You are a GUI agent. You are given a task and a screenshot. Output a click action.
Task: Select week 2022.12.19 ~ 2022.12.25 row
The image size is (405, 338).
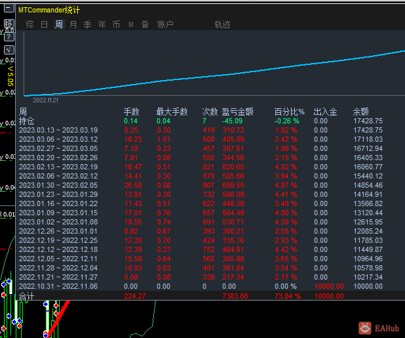click(201, 240)
